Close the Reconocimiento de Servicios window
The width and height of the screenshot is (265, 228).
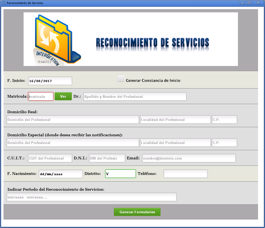point(258,2)
